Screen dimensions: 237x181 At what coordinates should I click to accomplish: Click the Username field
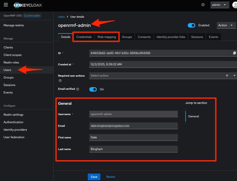(134, 114)
